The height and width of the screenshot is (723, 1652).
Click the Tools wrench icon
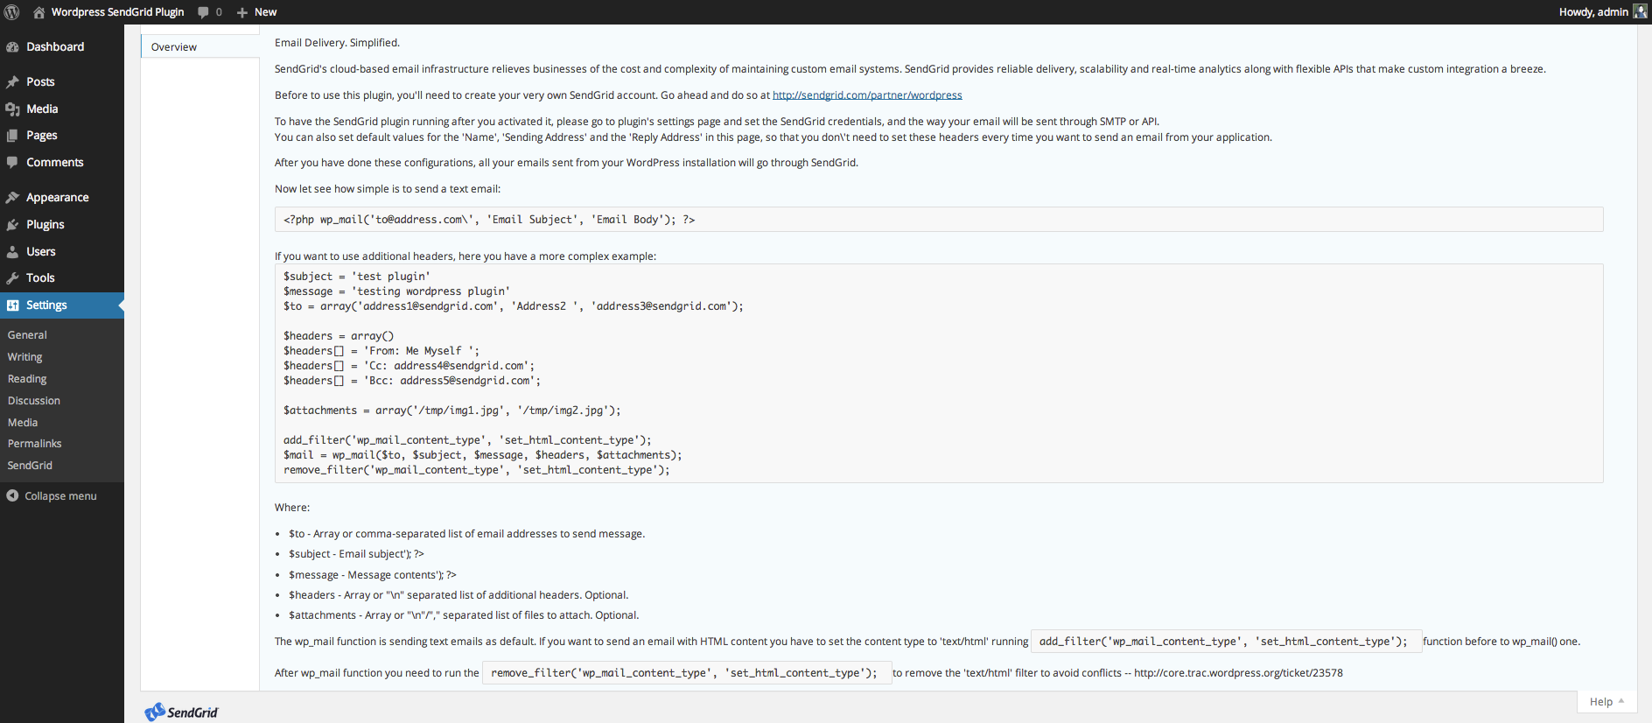12,278
